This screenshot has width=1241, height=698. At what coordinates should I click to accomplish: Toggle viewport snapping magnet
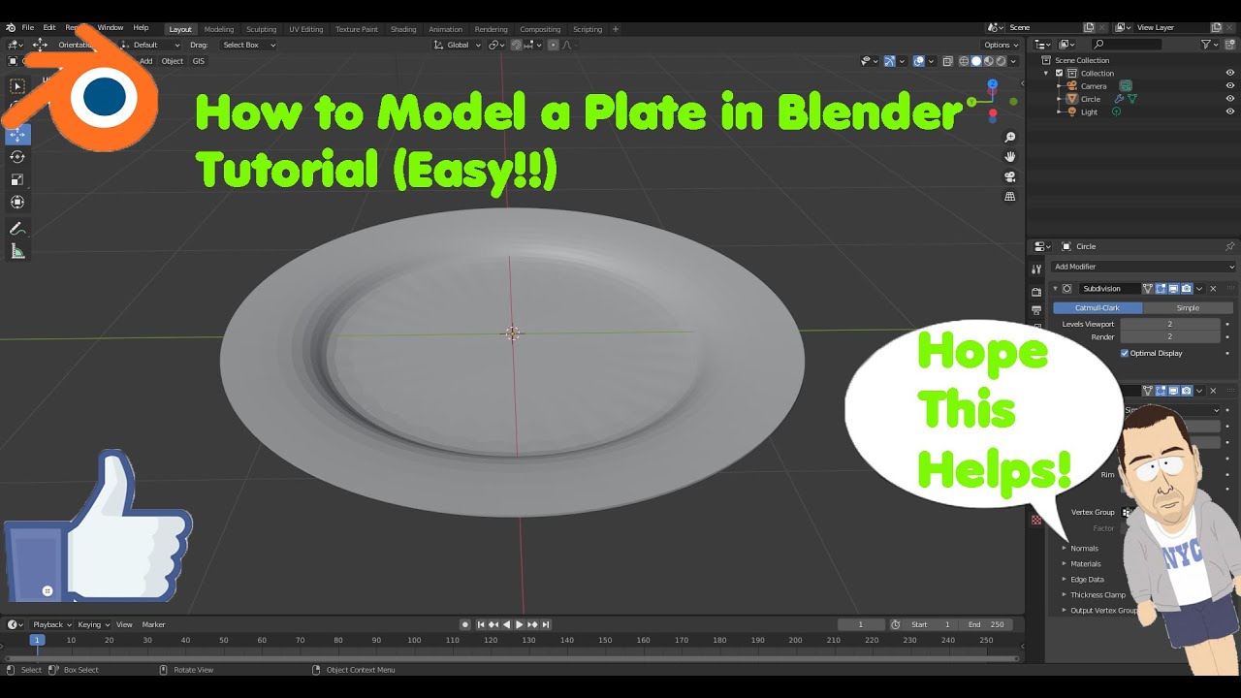tap(517, 45)
